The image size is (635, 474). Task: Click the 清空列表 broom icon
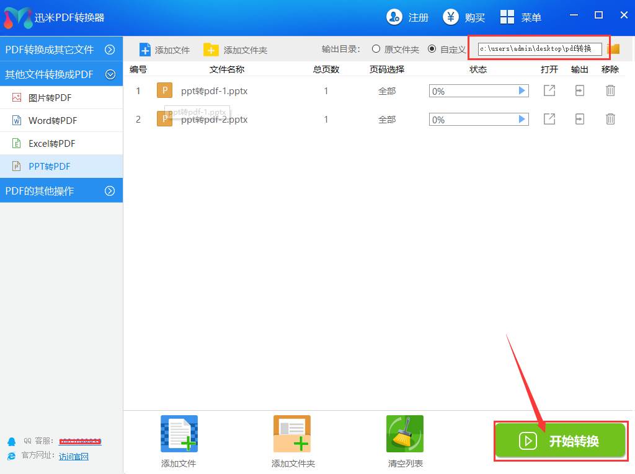tap(405, 434)
